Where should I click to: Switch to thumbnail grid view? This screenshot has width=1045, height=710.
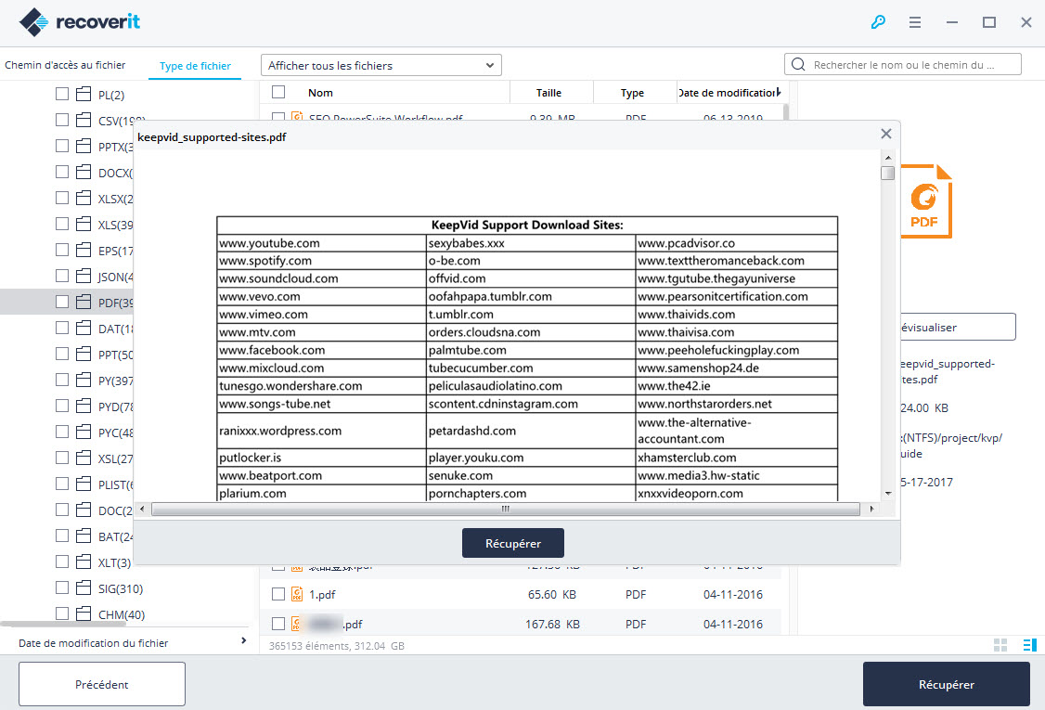tap(1000, 645)
